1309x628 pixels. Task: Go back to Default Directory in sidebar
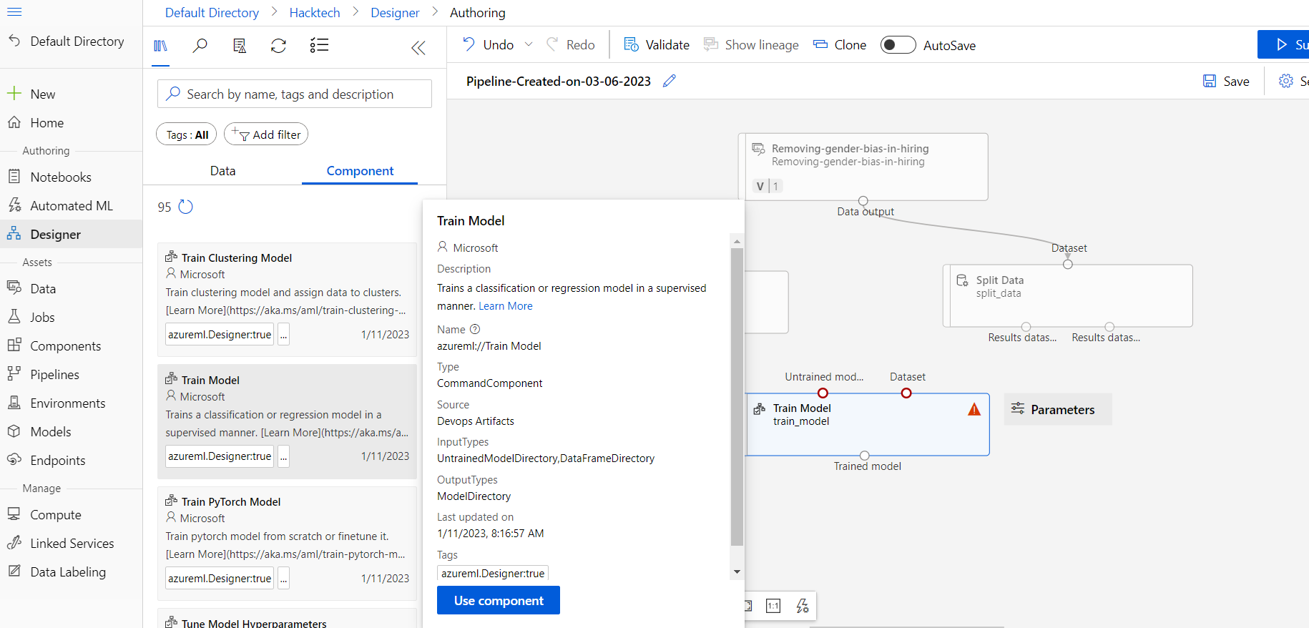point(67,41)
